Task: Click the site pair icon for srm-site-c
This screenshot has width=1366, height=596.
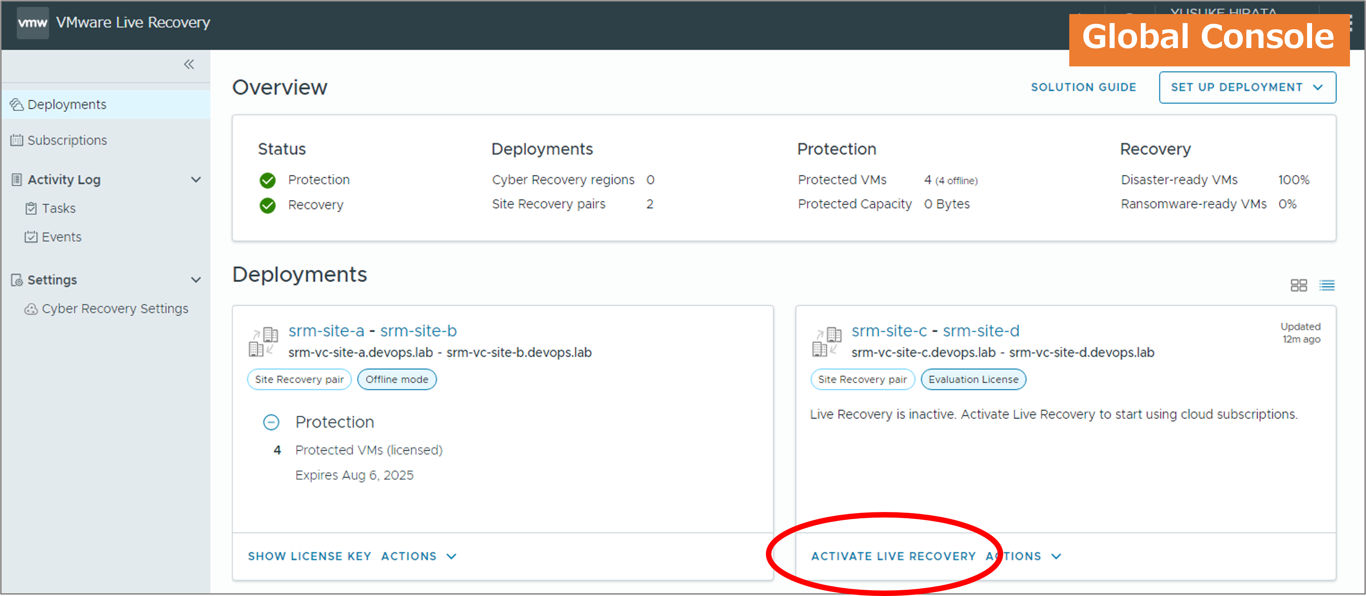Action: click(x=827, y=342)
